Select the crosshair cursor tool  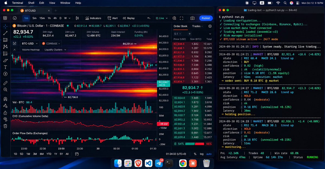tap(5, 26)
